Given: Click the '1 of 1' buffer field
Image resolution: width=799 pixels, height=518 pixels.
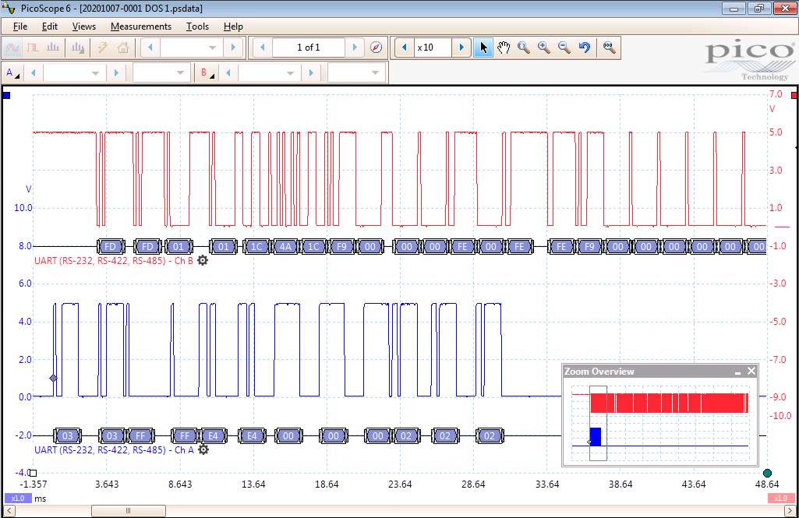Looking at the screenshot, I should coord(309,48).
